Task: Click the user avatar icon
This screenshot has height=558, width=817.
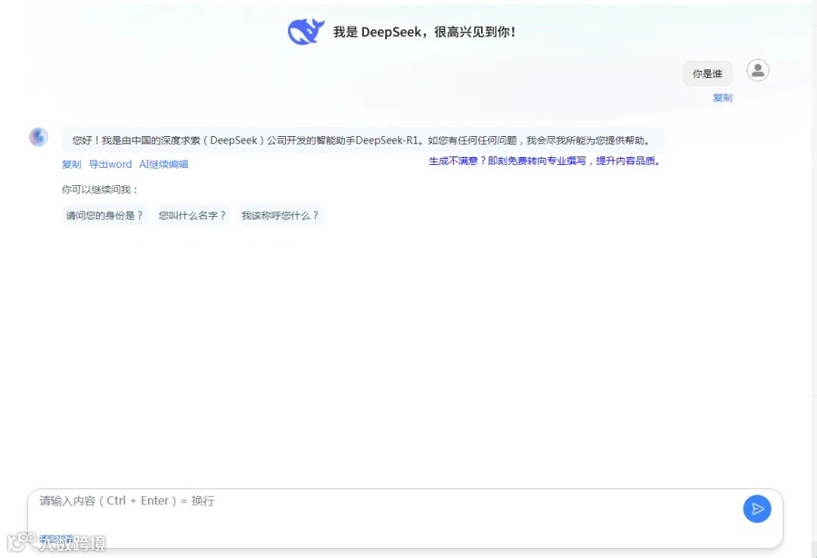Action: click(757, 70)
